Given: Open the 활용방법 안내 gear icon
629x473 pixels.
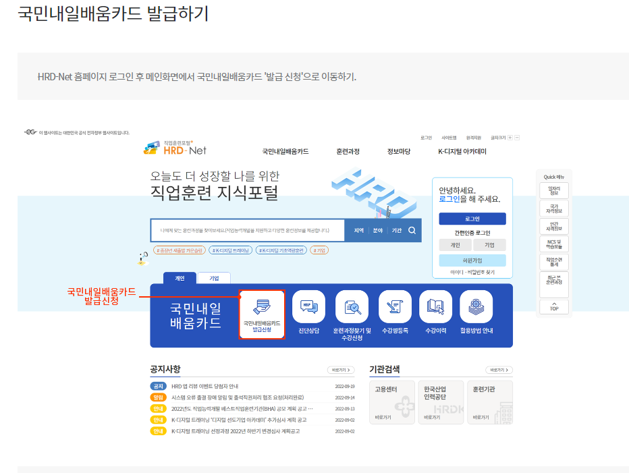Looking at the screenshot, I should click(x=476, y=307).
